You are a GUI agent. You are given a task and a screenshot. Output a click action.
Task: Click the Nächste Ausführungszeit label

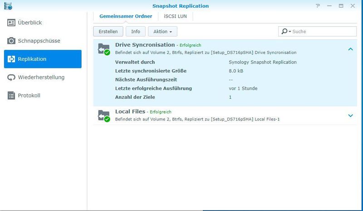(146, 80)
